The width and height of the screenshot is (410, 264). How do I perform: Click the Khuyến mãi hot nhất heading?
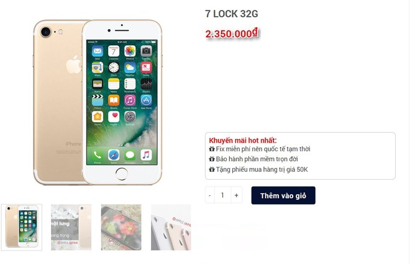pos(243,140)
